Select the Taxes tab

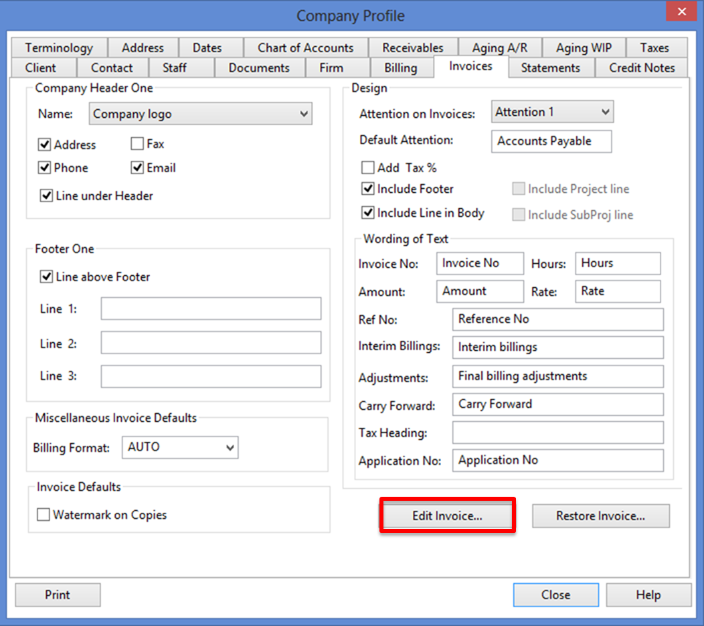click(x=654, y=48)
